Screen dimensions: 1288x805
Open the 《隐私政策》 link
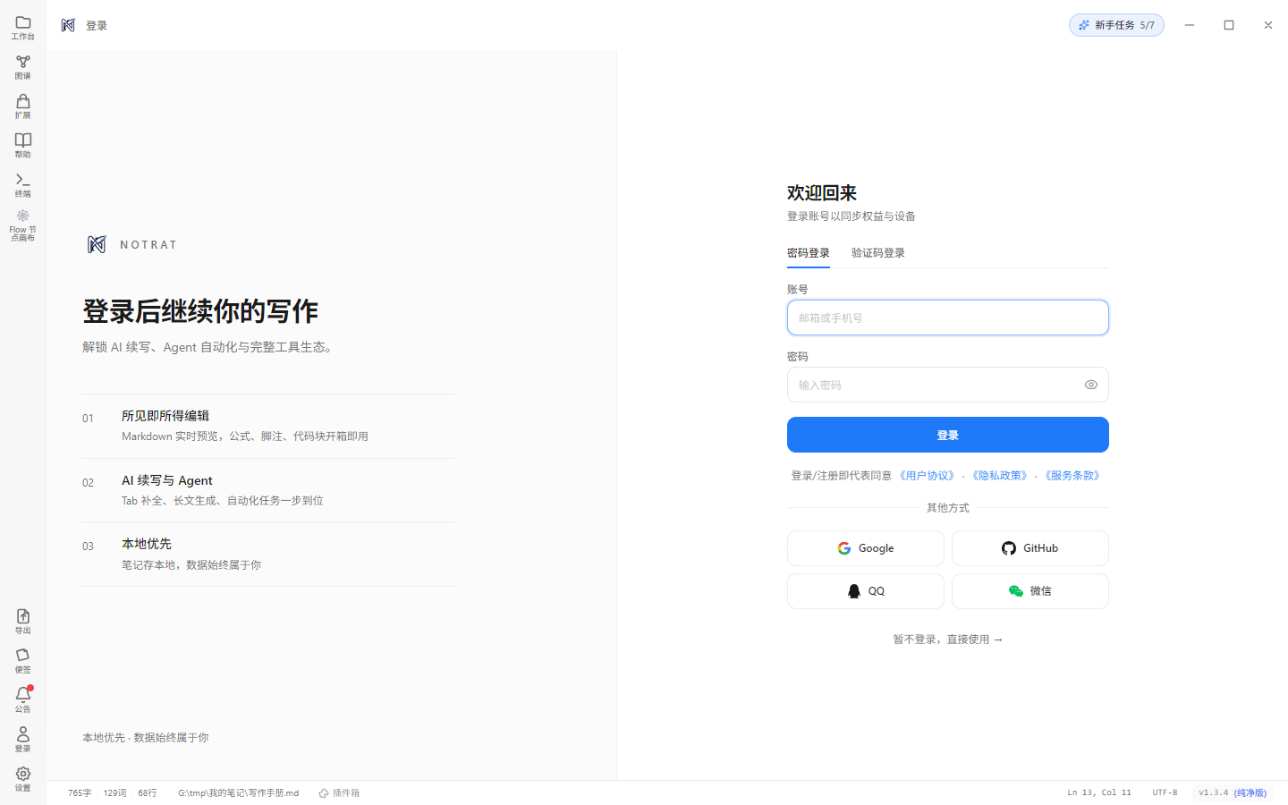pyautogui.click(x=1000, y=476)
